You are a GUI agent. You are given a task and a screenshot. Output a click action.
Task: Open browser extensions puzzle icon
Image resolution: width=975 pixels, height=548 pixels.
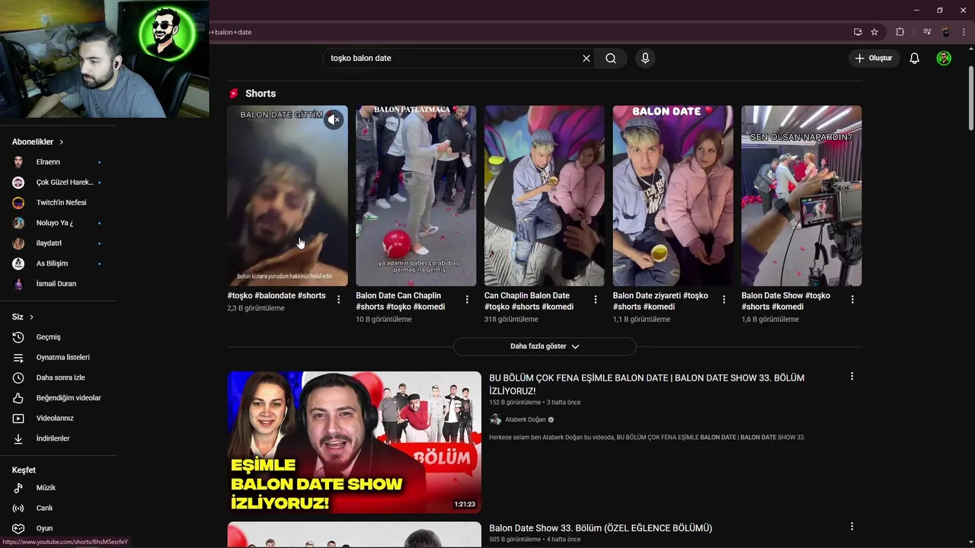tap(900, 32)
